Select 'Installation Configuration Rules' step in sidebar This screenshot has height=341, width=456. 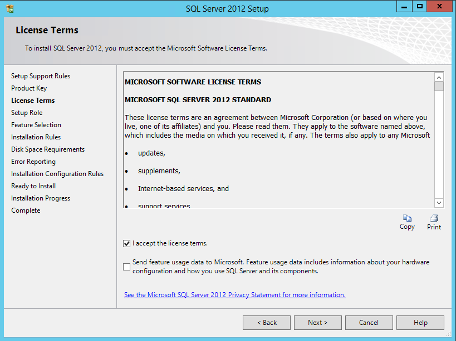click(x=57, y=174)
